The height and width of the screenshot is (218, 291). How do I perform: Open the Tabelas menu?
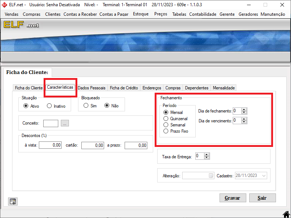point(179,14)
